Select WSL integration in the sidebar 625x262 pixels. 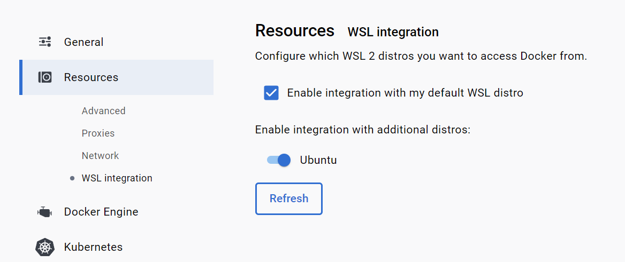117,178
